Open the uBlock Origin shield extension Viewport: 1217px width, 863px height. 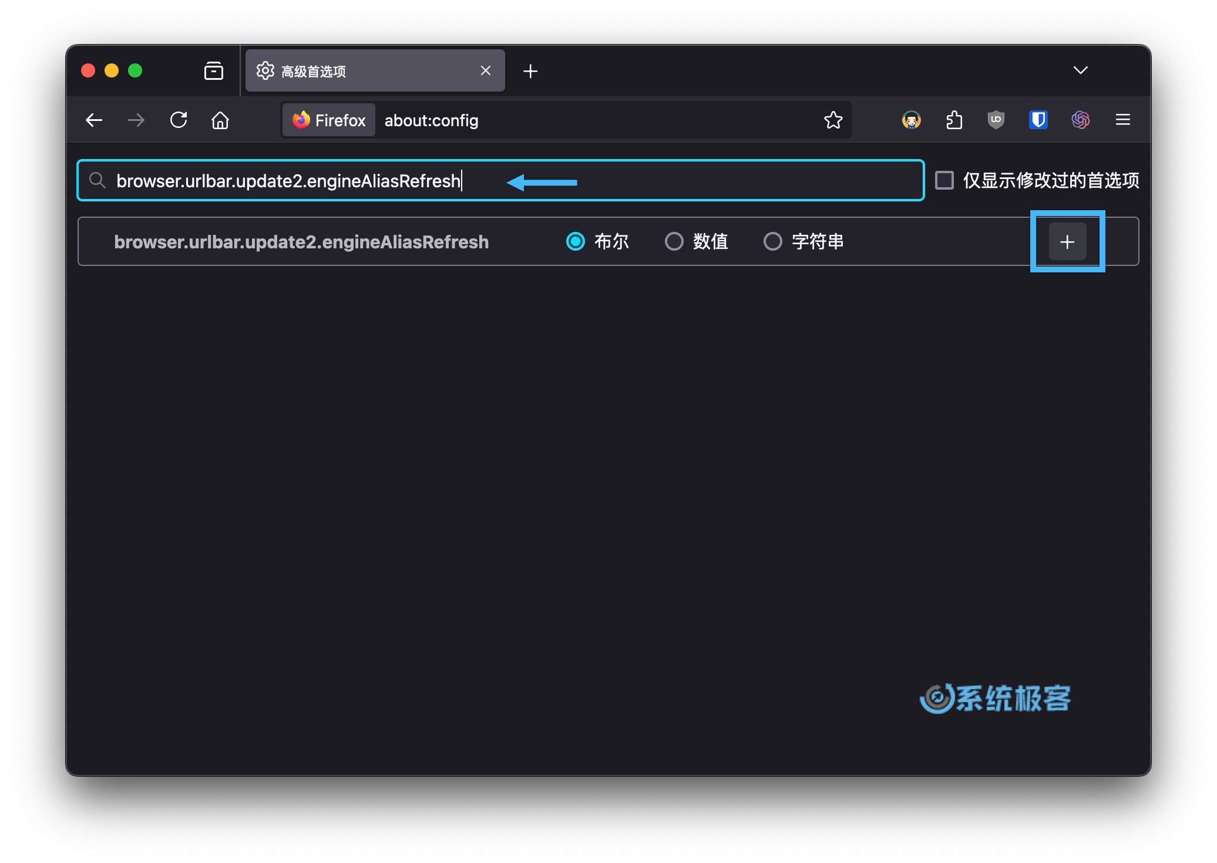996,120
